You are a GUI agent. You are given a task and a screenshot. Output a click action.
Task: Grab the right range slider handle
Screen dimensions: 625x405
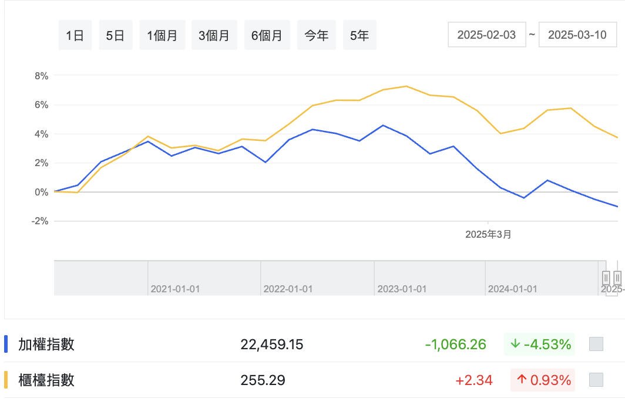[x=617, y=277]
